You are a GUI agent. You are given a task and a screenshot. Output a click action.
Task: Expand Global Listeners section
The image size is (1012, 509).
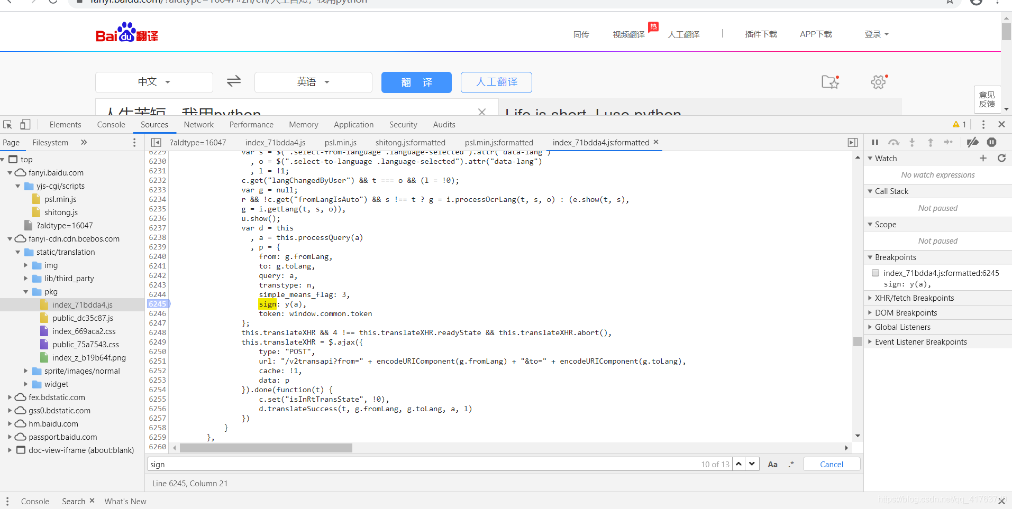[902, 327]
